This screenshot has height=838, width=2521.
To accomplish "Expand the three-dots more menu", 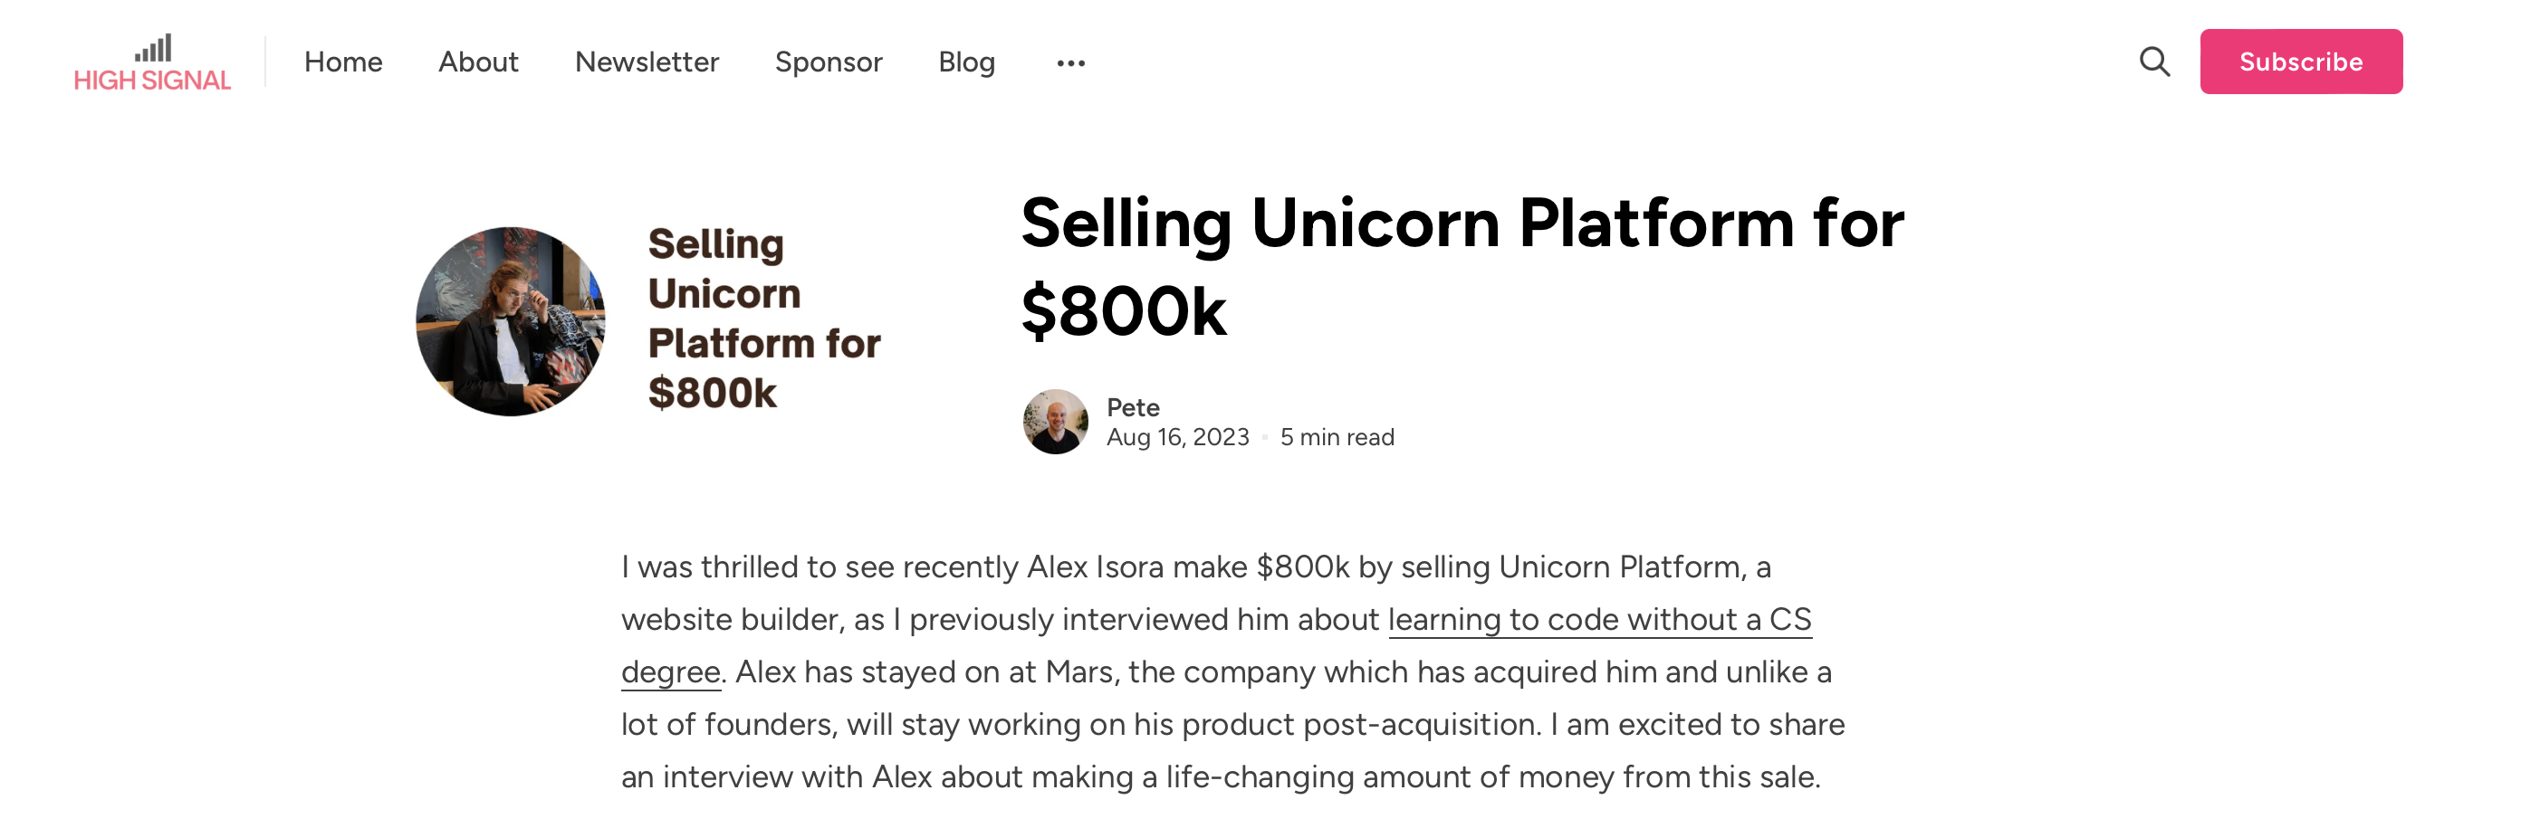I will point(1070,62).
